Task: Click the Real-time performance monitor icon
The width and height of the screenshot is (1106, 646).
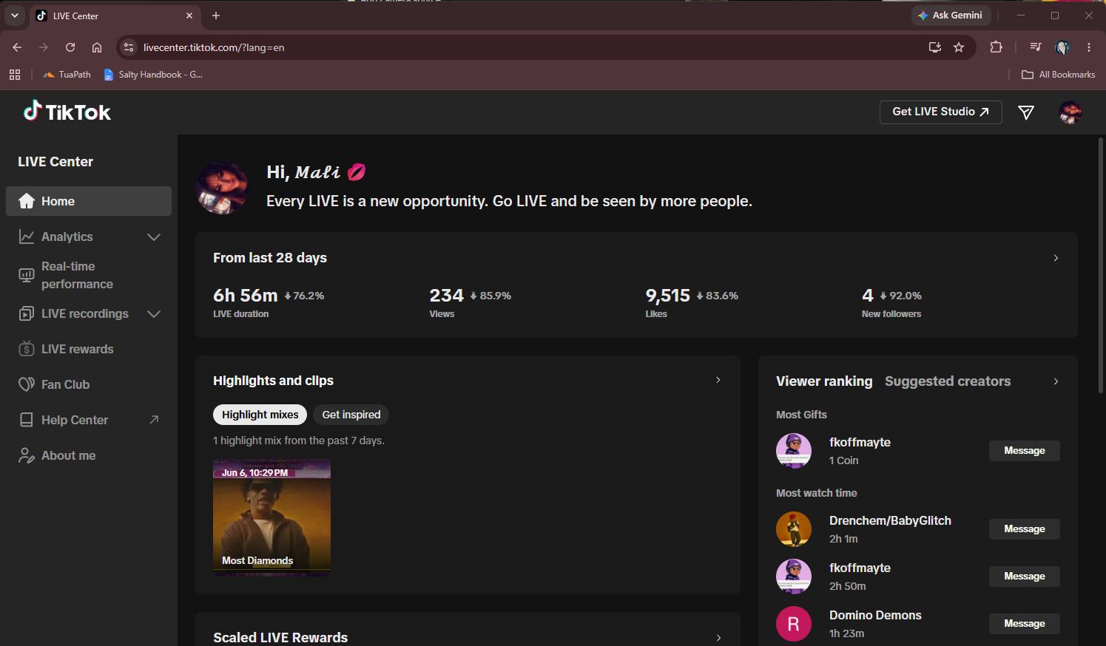Action: [27, 275]
